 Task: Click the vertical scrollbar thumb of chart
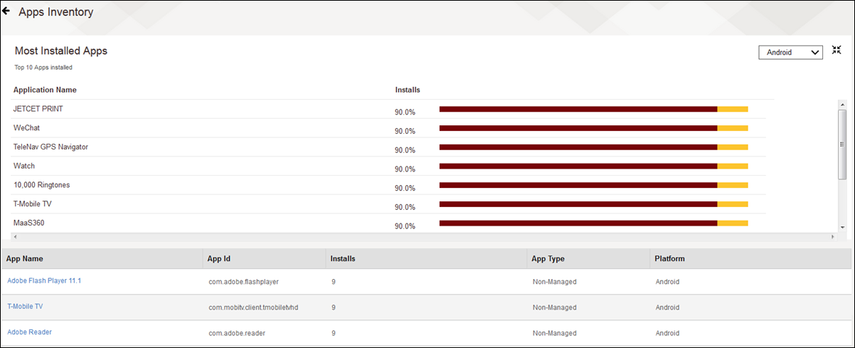pyautogui.click(x=842, y=144)
